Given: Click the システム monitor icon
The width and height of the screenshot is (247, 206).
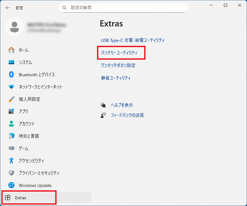Looking at the screenshot, I should click(x=11, y=62).
